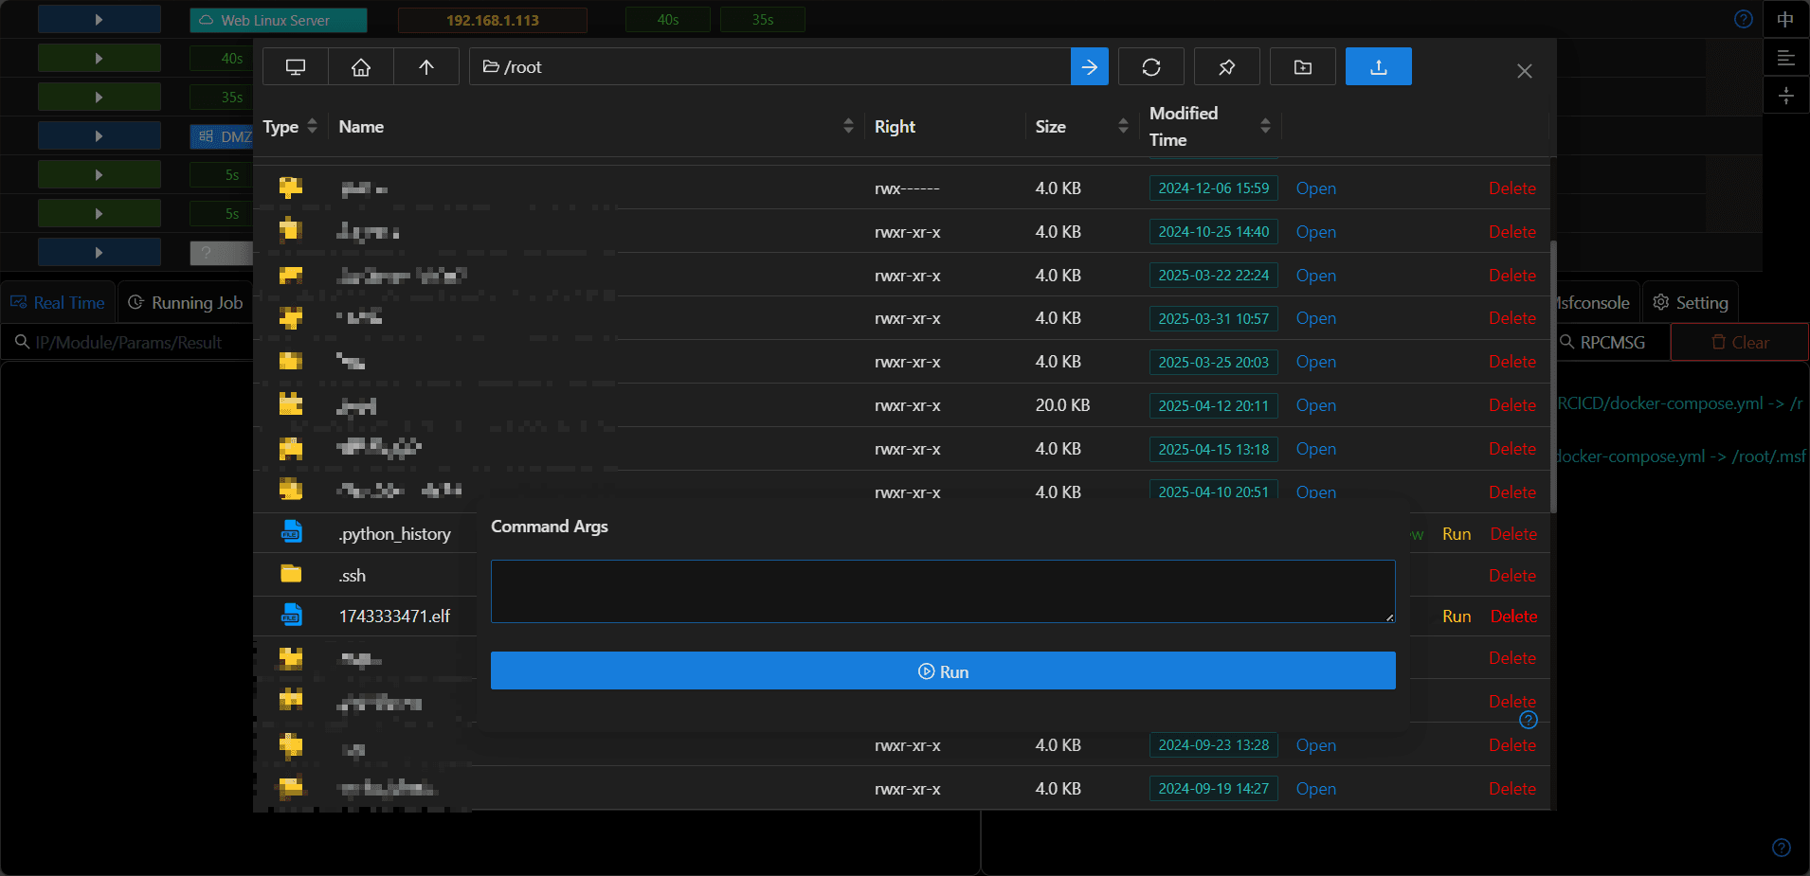
Task: Click the desktop/monitor icon in file browser toolbar
Action: [x=296, y=67]
